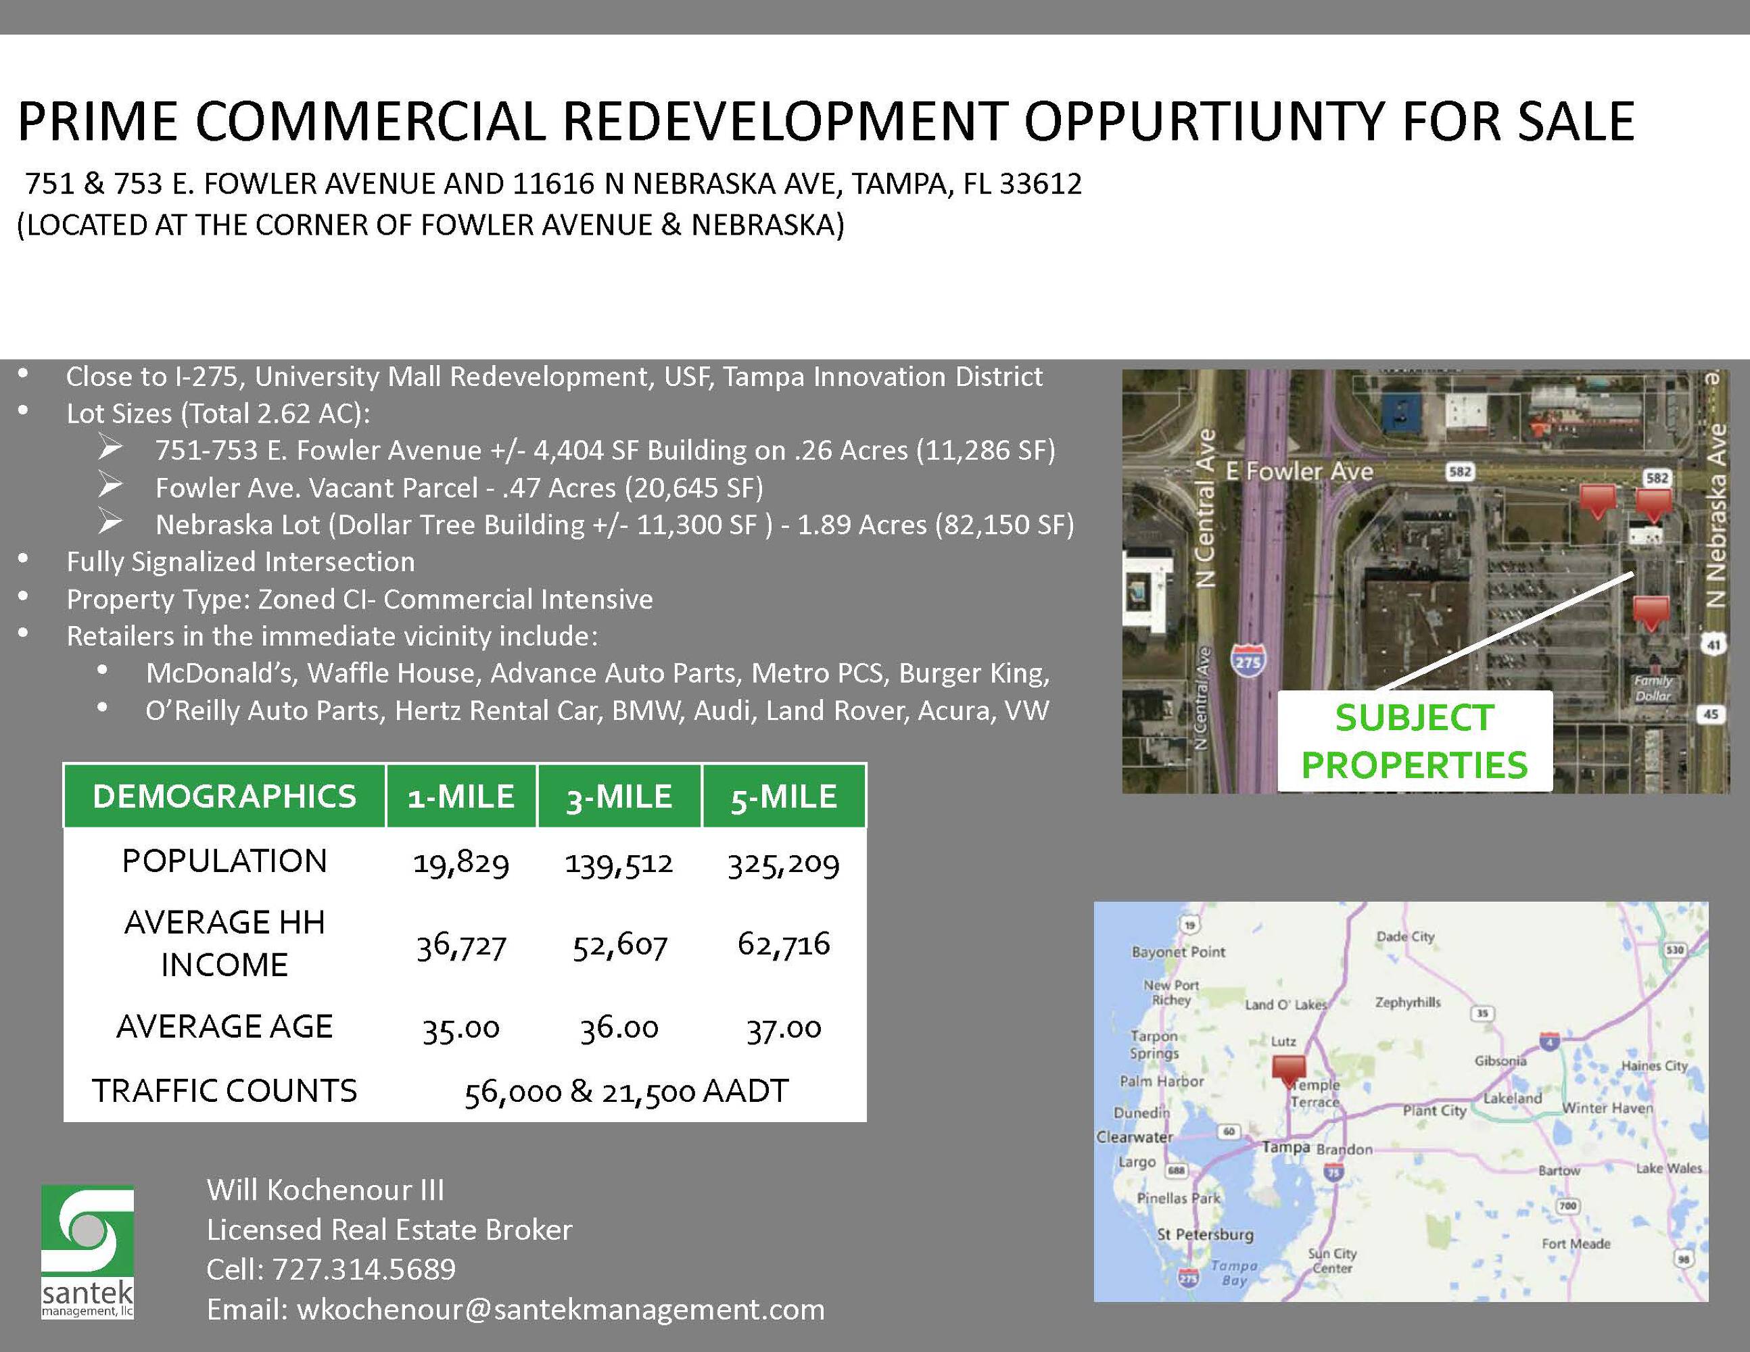Select the 5-MILE column header
1750x1352 pixels.
783,796
